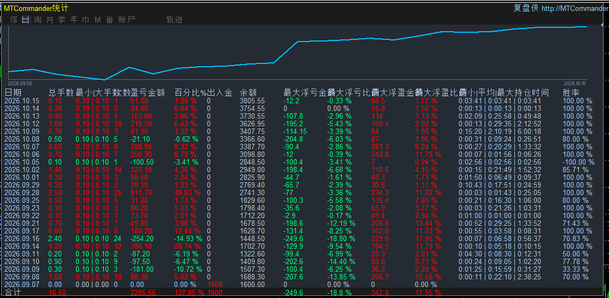
Task: Open the 季 quarterly tab
Action: click(62, 20)
